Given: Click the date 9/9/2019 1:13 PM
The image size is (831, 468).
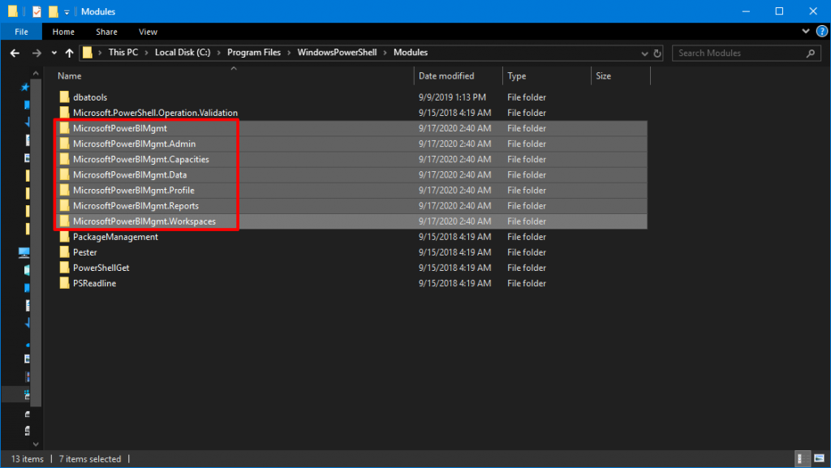Looking at the screenshot, I should (452, 97).
